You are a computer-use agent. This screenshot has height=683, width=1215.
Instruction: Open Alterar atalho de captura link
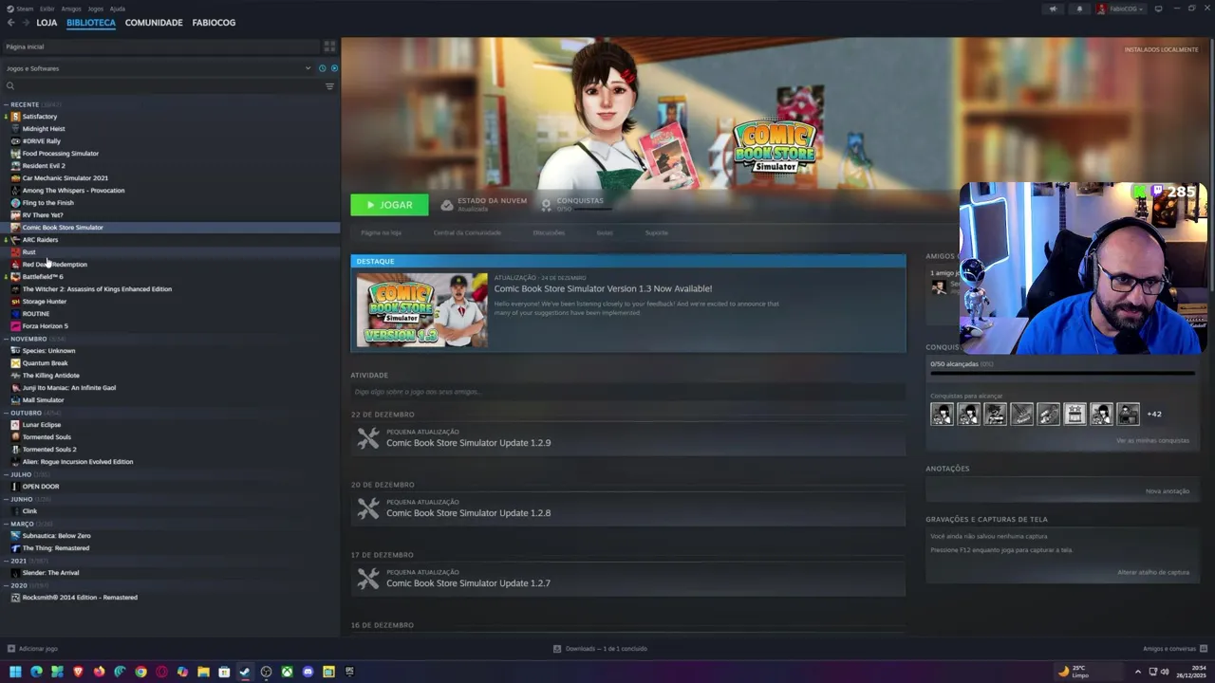[x=1153, y=572]
